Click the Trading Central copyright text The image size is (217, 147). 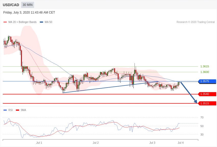click(x=196, y=22)
